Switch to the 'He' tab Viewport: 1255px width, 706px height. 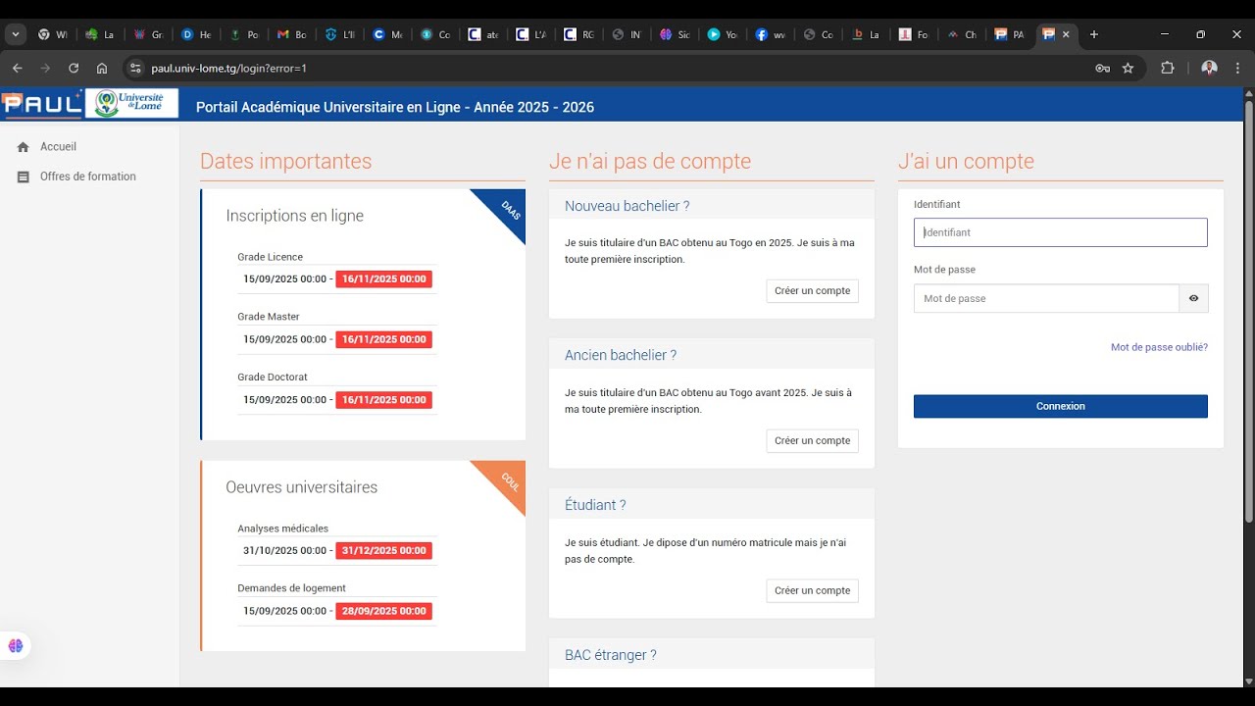click(196, 34)
